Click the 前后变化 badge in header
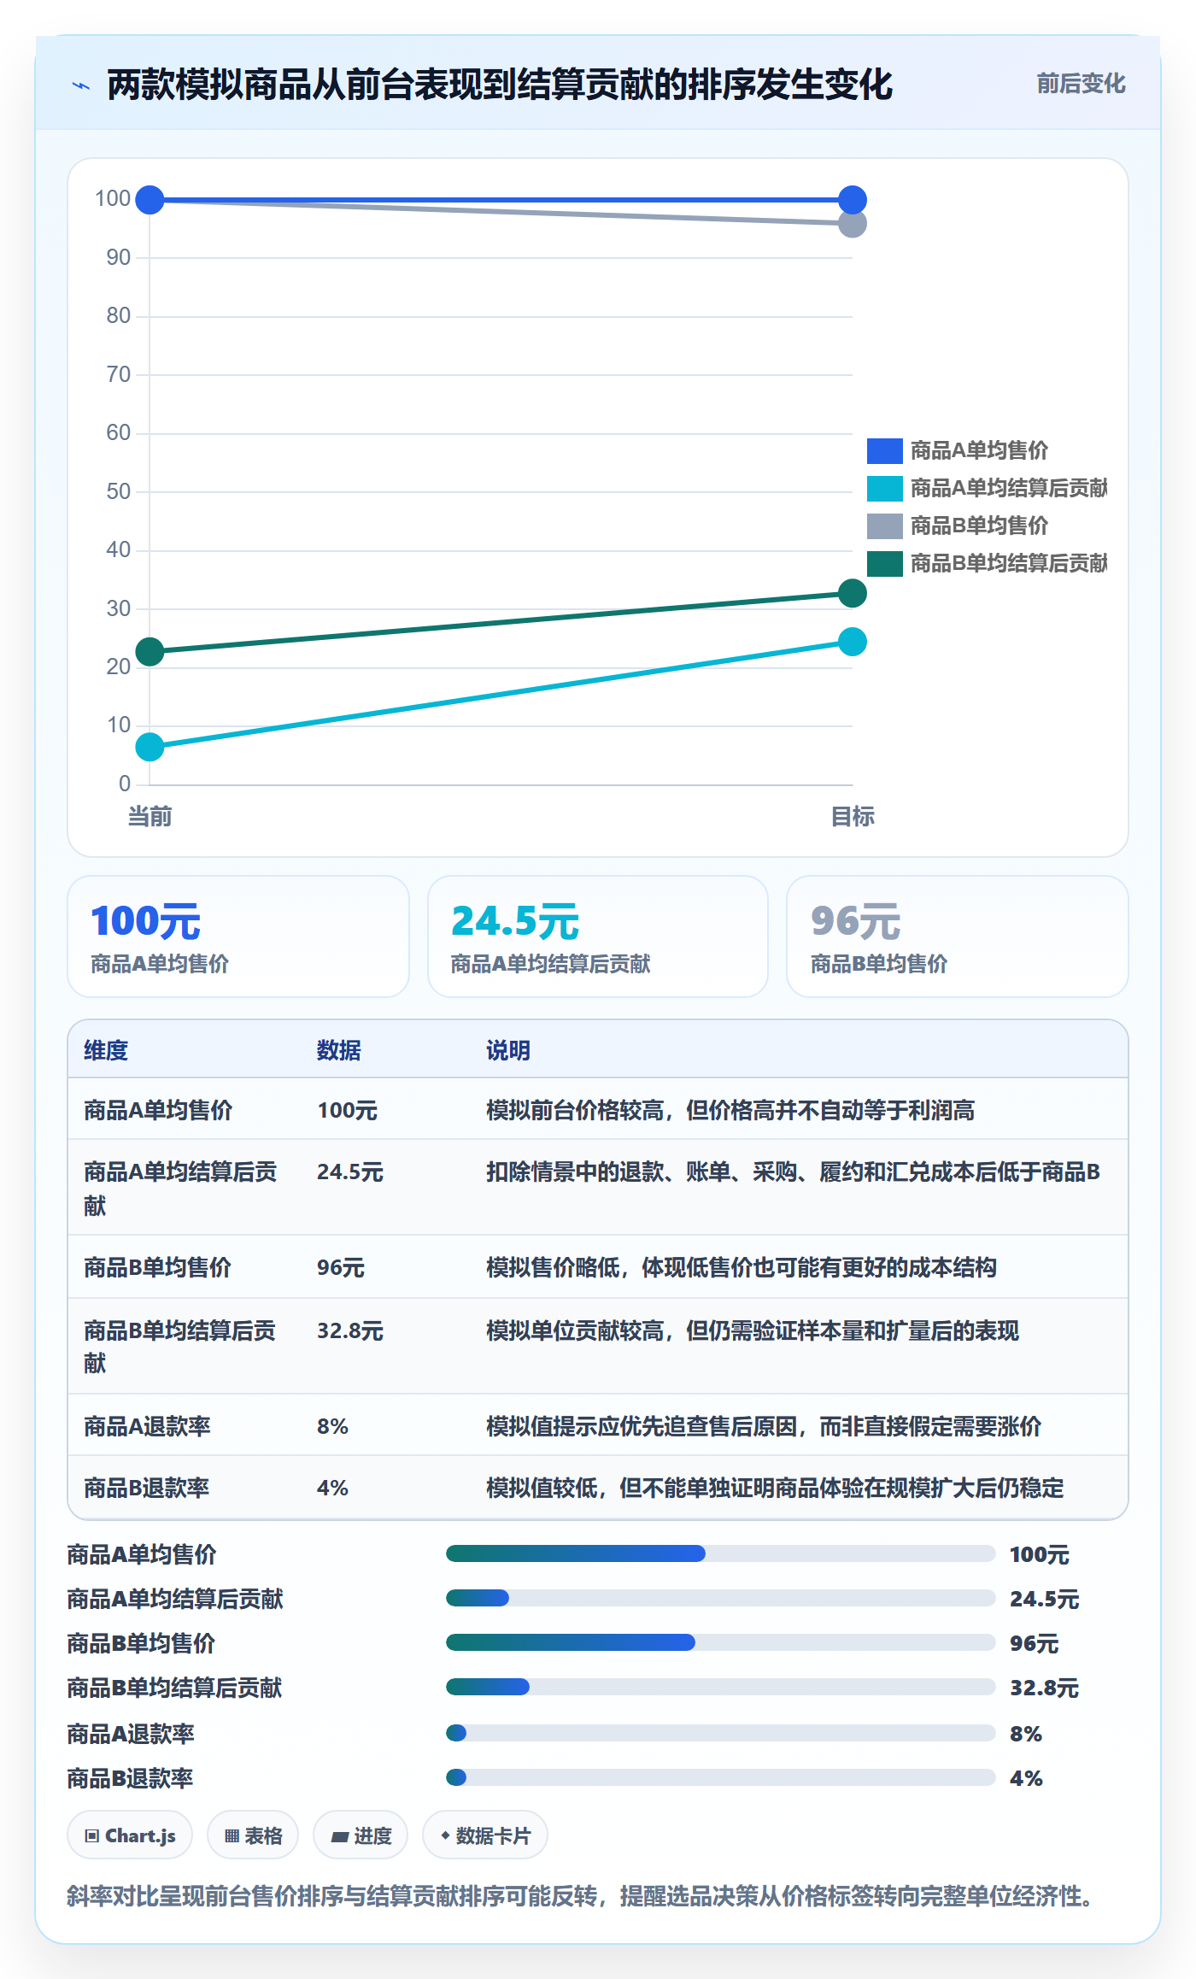The image size is (1196, 1979). [x=1081, y=84]
